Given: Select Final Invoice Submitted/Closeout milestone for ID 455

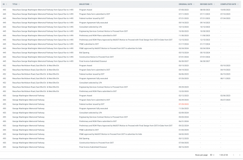Looking at the screenshot, I should click(x=93, y=147).
